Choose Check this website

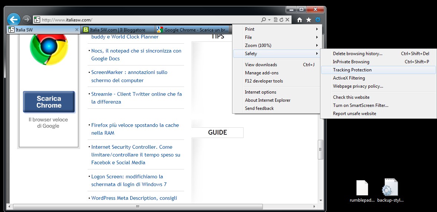click(x=378, y=97)
